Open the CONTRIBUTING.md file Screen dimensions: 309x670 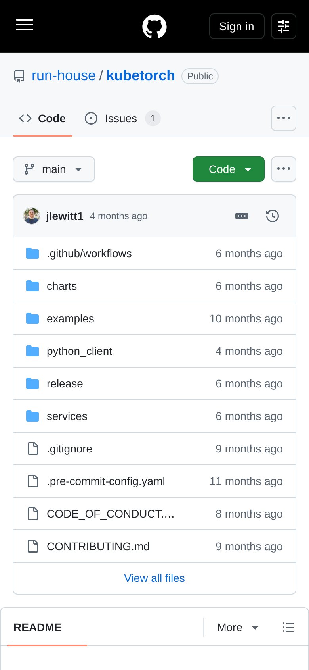(98, 546)
